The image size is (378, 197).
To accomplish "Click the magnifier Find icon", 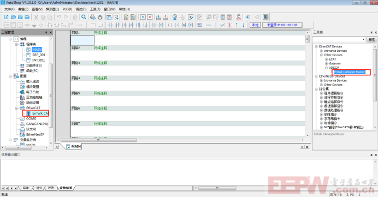I will [84, 17].
